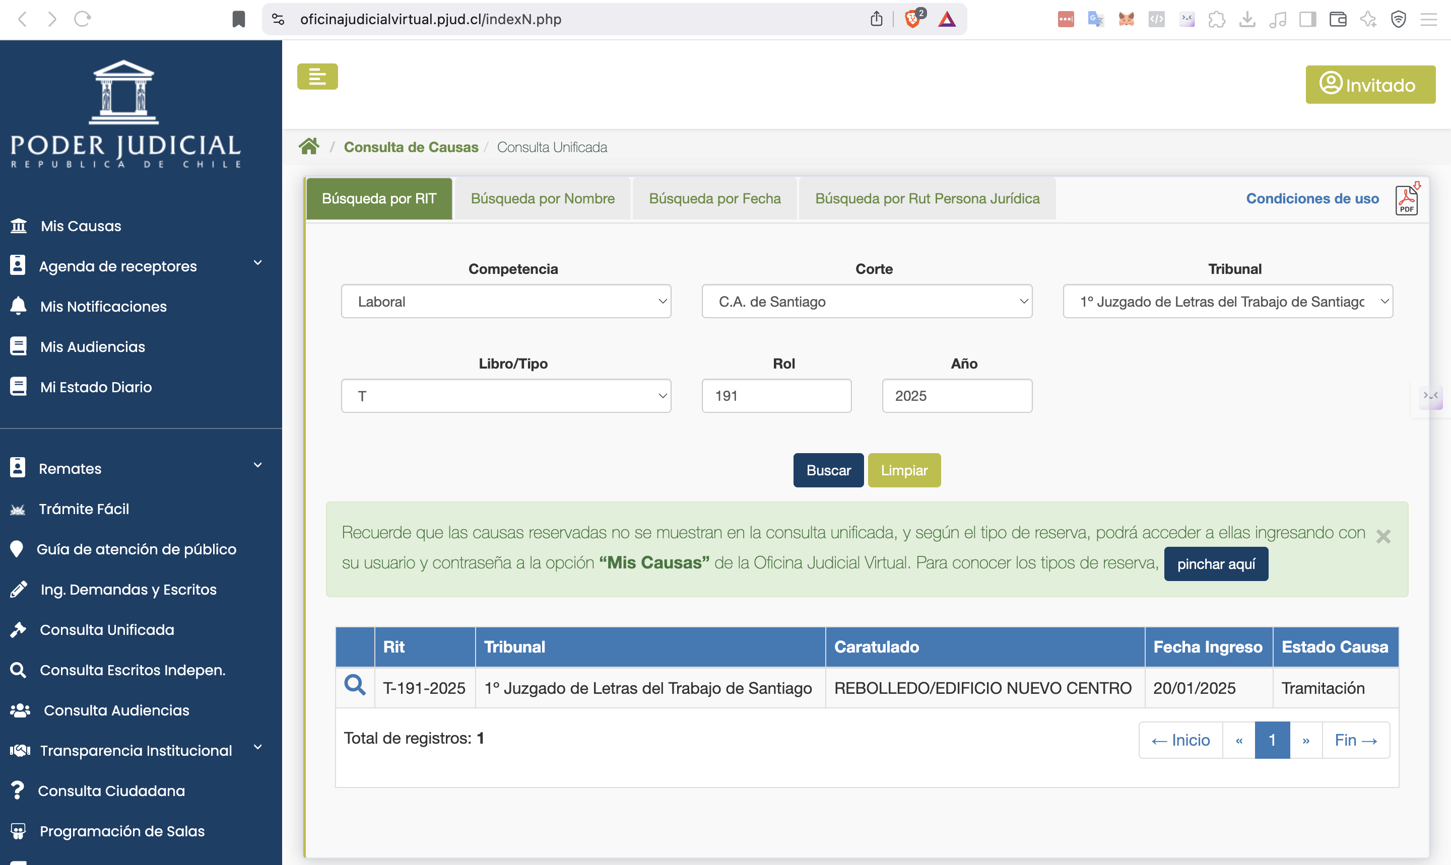The width and height of the screenshot is (1451, 865).
Task: Switch to Búsqueda por Fecha tab
Action: pyautogui.click(x=714, y=199)
